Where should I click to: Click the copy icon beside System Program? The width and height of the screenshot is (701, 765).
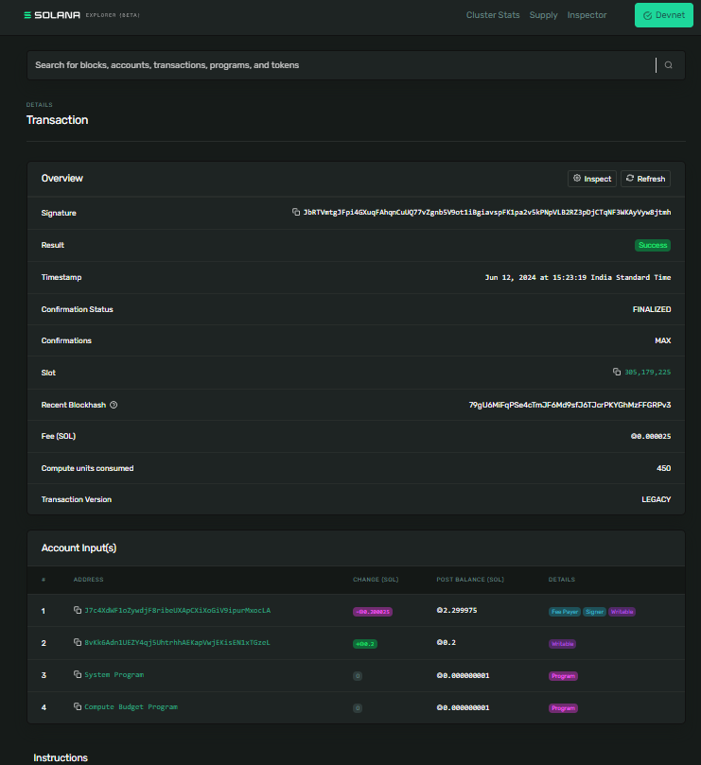pyautogui.click(x=78, y=674)
